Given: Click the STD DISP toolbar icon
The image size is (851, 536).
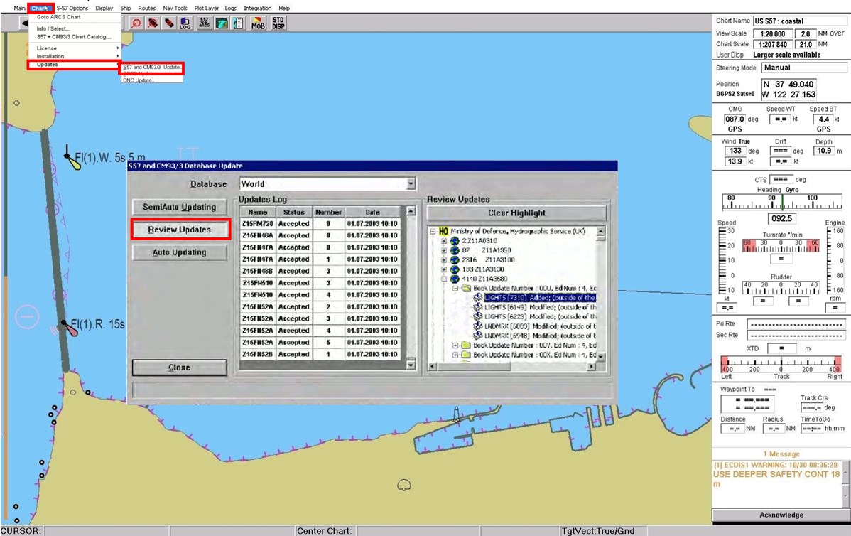Looking at the screenshot, I should 277,22.
